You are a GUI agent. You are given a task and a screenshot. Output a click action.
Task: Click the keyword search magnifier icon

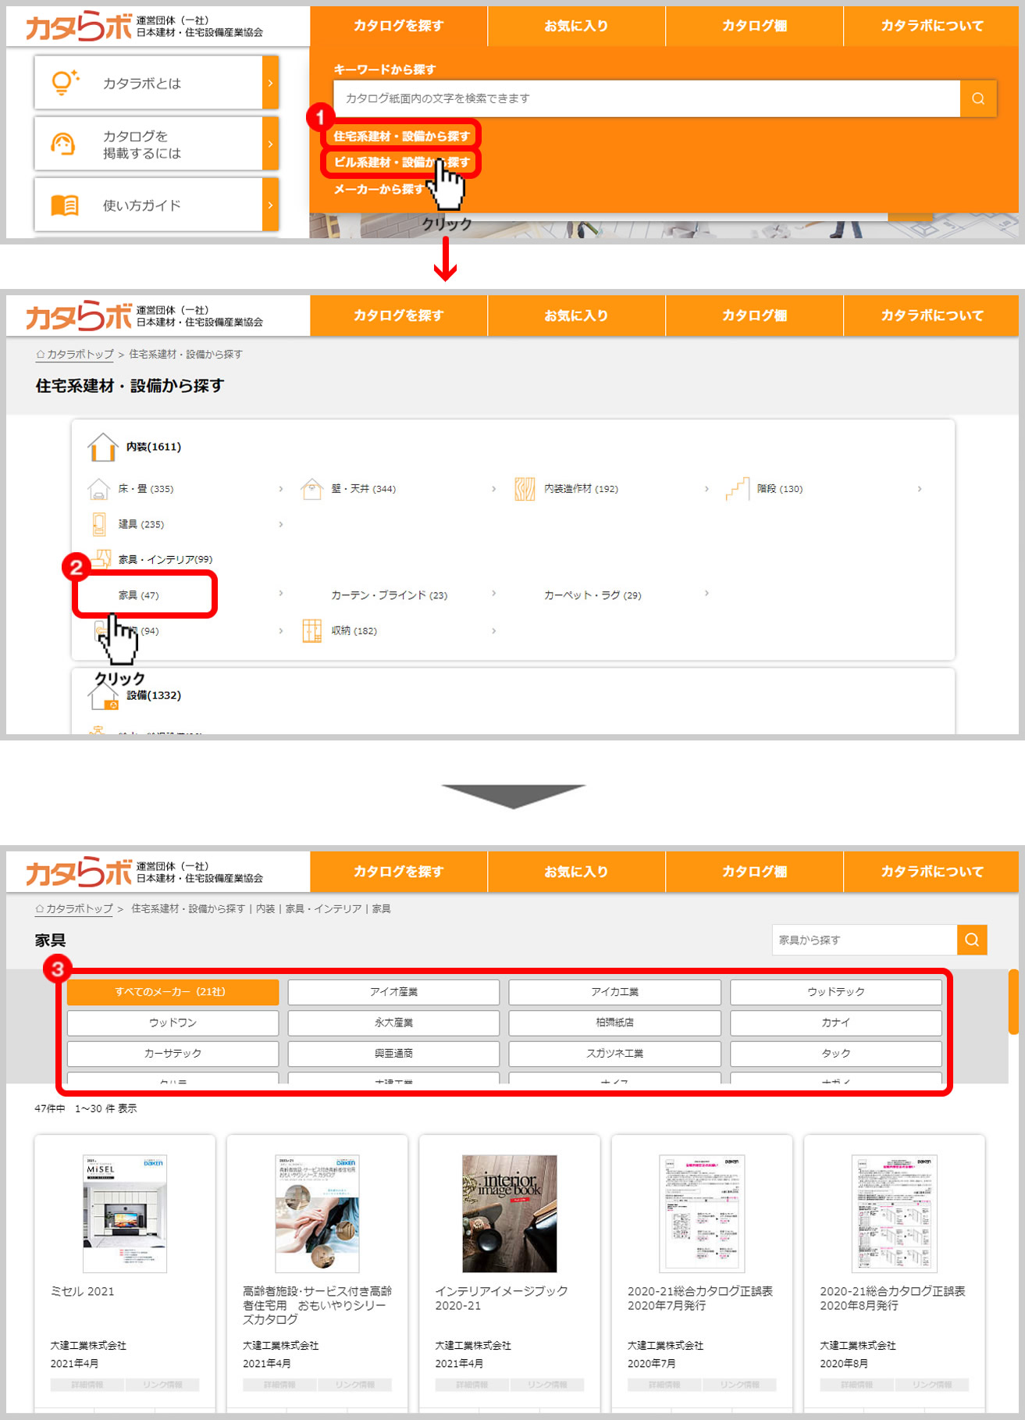click(977, 98)
